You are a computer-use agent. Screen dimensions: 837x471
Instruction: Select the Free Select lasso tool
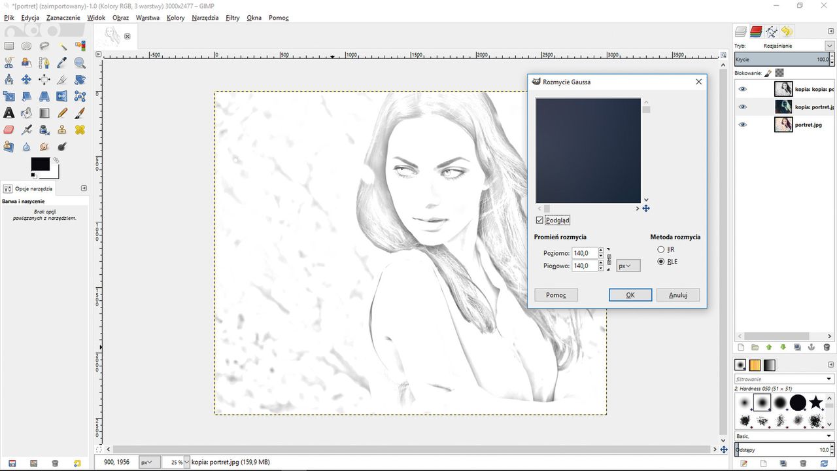(44, 46)
